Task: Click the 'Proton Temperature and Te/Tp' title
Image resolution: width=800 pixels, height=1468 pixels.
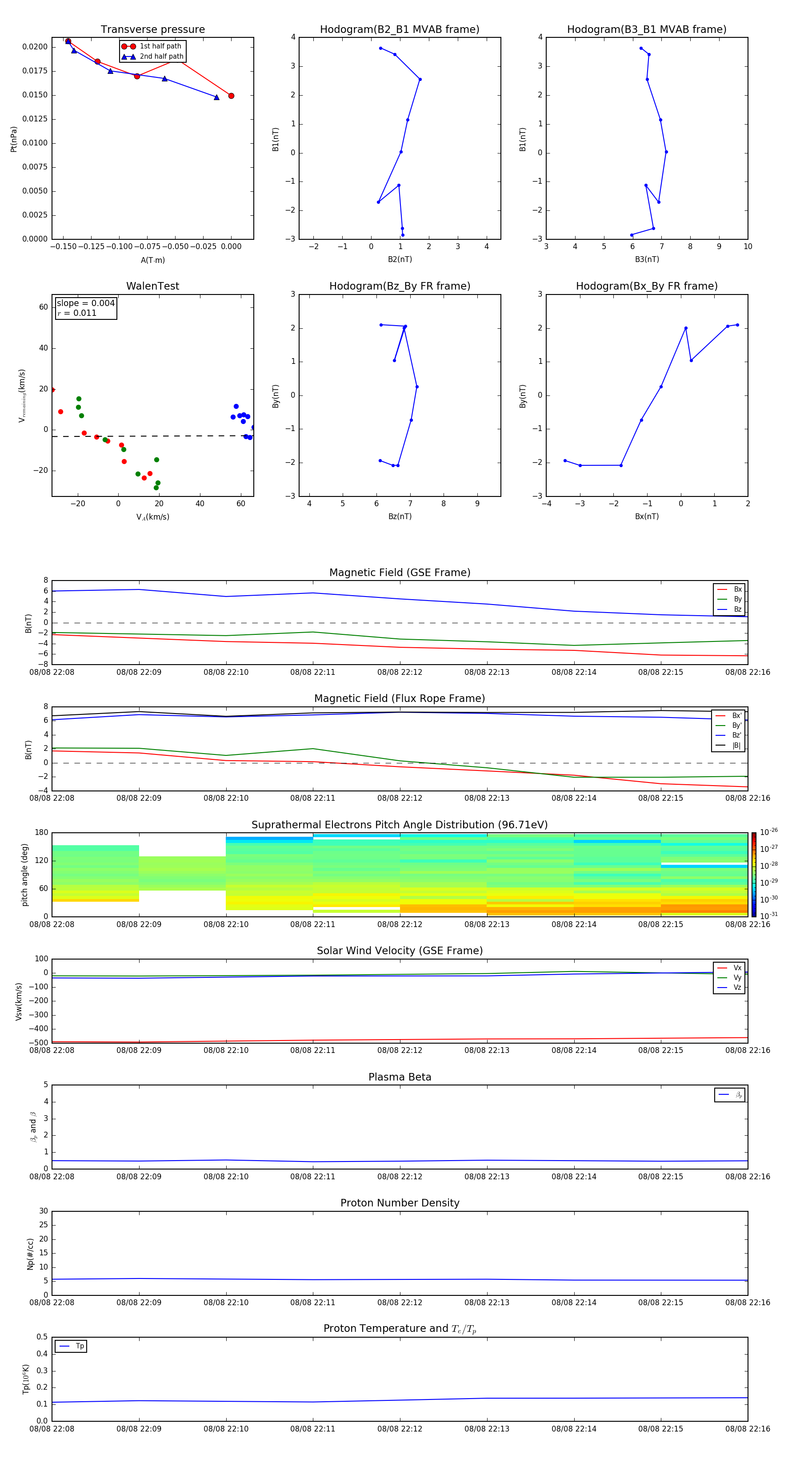Action: click(400, 1329)
